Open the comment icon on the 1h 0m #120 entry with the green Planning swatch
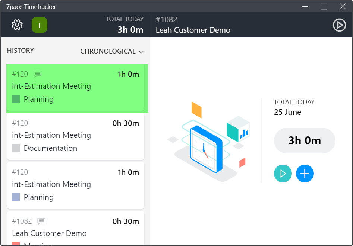This screenshot has height=246, width=353. 37,74
